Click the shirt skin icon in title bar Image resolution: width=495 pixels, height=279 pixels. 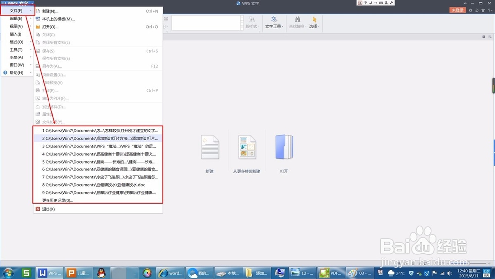[x=483, y=10]
